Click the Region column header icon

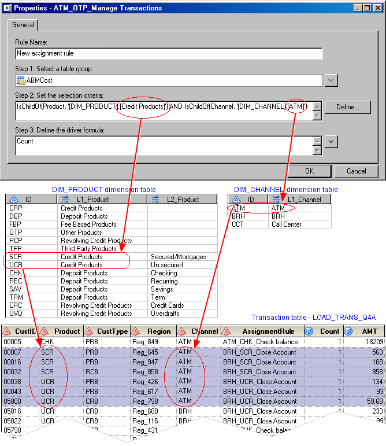tap(136, 331)
